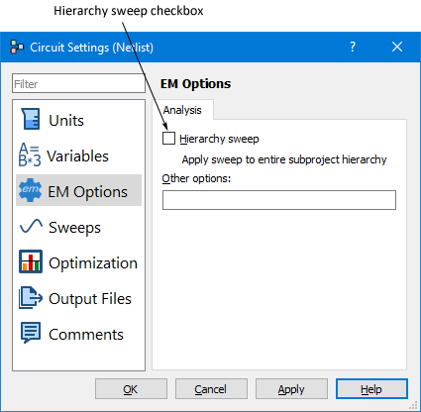421x412 pixels.
Task: Click the Comments speech bubble icon
Action: [x=31, y=333]
